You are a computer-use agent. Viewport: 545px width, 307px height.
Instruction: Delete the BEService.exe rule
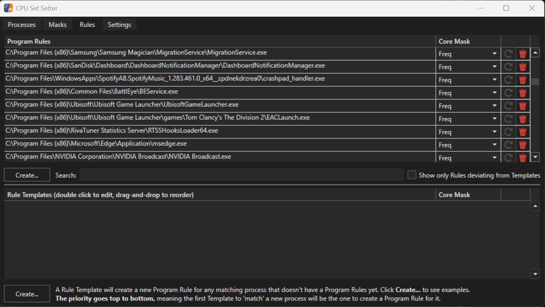point(523,93)
